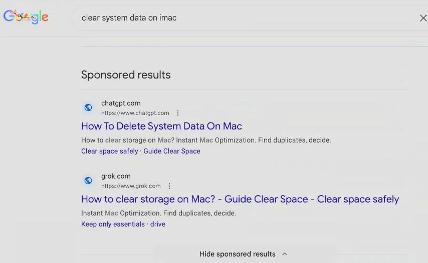This screenshot has height=263, width=428.
Task: Collapse sponsored results using the chevron arrow
Action: click(285, 254)
